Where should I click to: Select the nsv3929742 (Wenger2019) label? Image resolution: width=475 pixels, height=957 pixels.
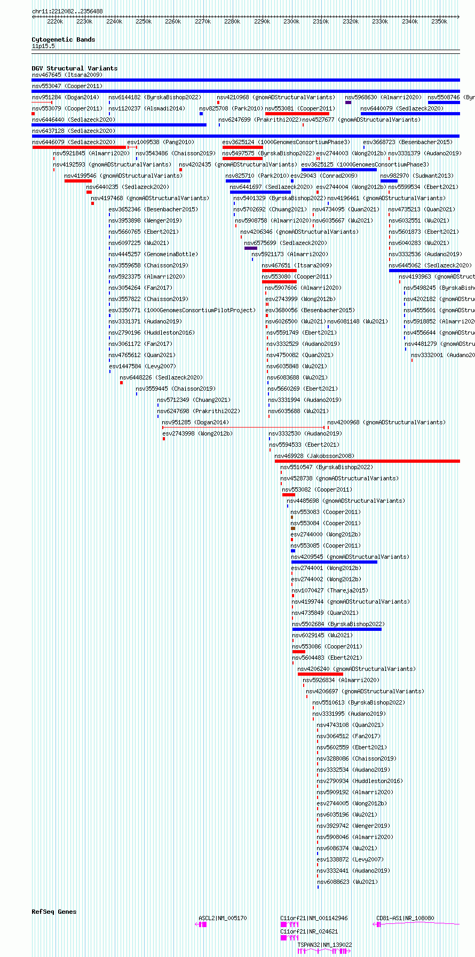pyautogui.click(x=353, y=826)
